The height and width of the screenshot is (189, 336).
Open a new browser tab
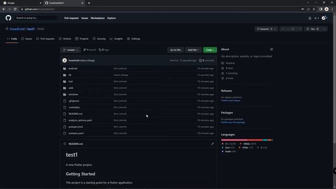coord(89,3)
